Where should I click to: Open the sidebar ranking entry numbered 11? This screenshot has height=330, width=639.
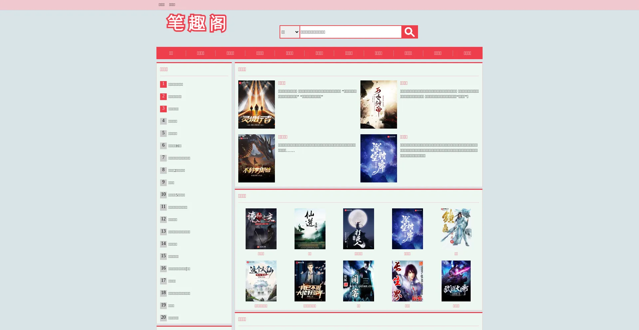[178, 207]
